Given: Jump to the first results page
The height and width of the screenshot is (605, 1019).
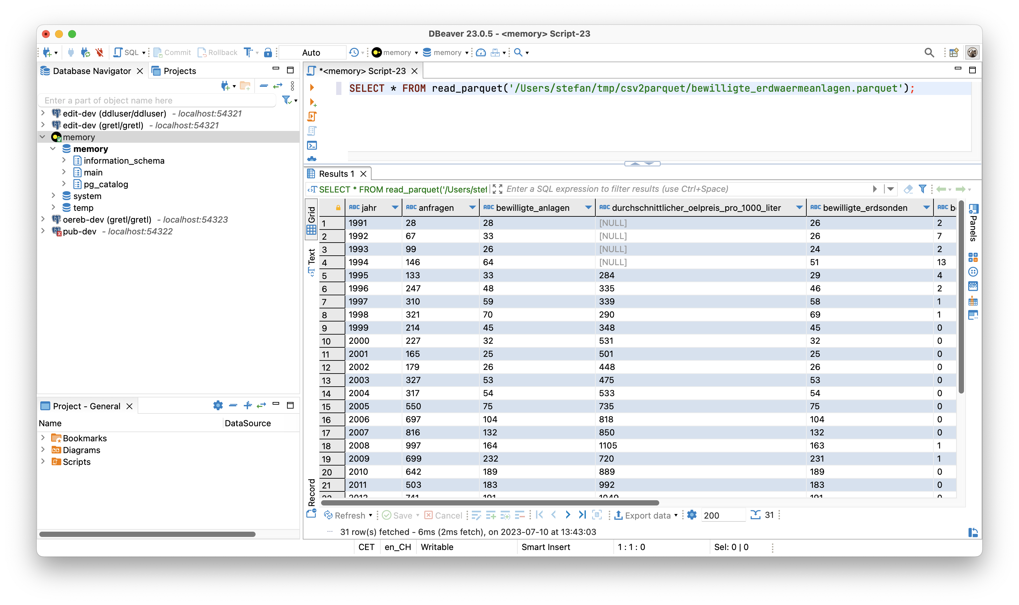Looking at the screenshot, I should coord(539,515).
